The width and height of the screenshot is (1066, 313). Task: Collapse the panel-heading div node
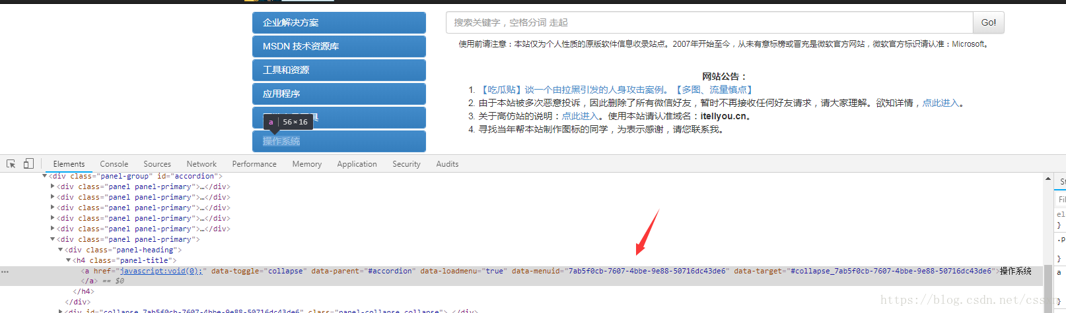[61, 250]
